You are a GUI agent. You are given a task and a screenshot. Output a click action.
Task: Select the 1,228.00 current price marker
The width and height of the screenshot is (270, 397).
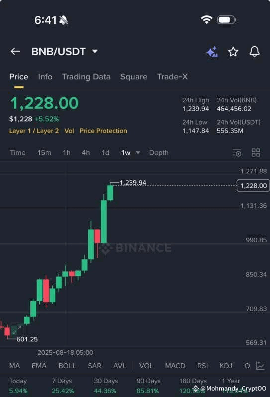point(253,186)
